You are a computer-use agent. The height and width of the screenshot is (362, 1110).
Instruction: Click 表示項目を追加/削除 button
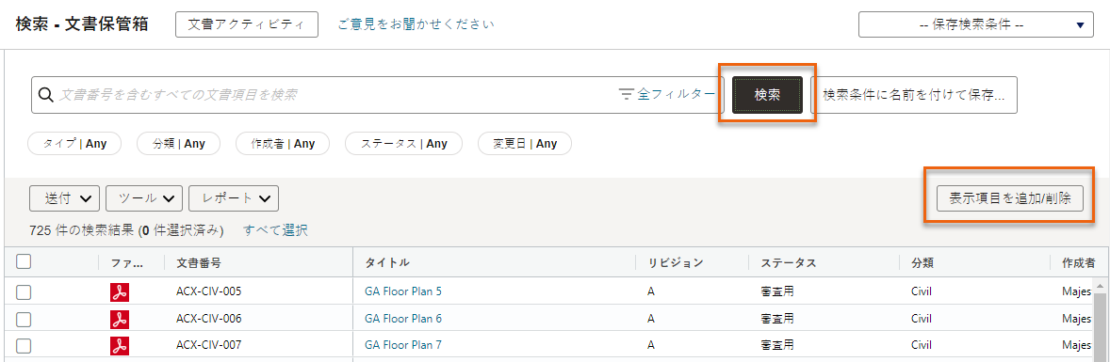click(x=1009, y=198)
